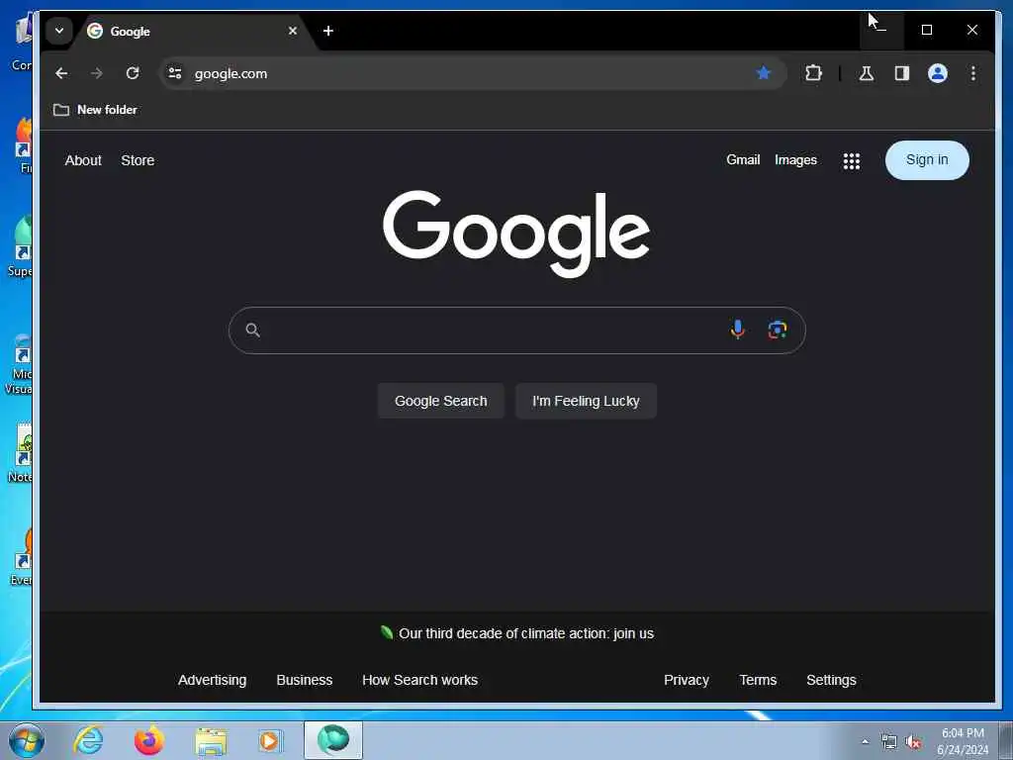The image size is (1013, 760).
Task: Close the Google tab
Action: tap(293, 31)
